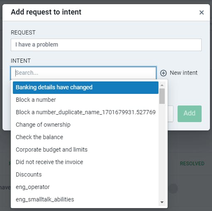Select Block a number_duplicate_name_1701679931.527769 entry
The height and width of the screenshot is (211, 212).
pyautogui.click(x=85, y=112)
